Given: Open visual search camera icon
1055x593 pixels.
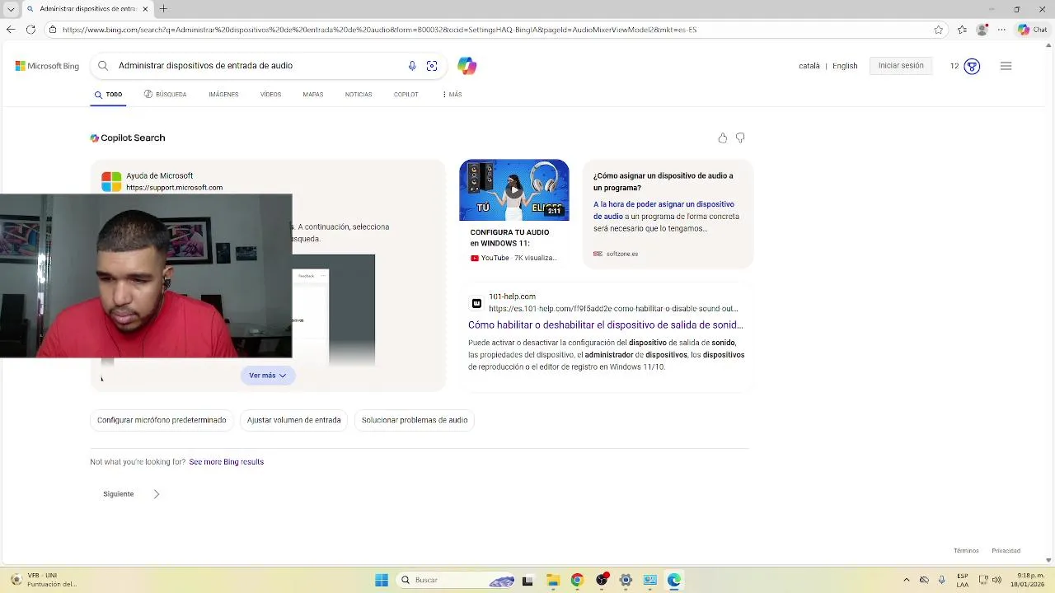Looking at the screenshot, I should click(x=432, y=66).
